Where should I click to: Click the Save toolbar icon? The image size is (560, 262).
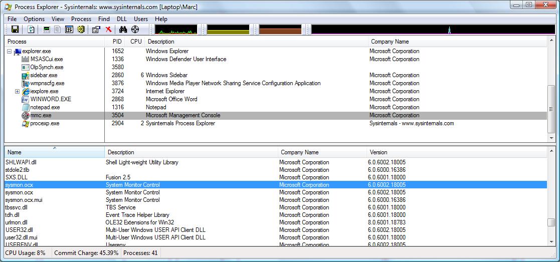click(15, 30)
